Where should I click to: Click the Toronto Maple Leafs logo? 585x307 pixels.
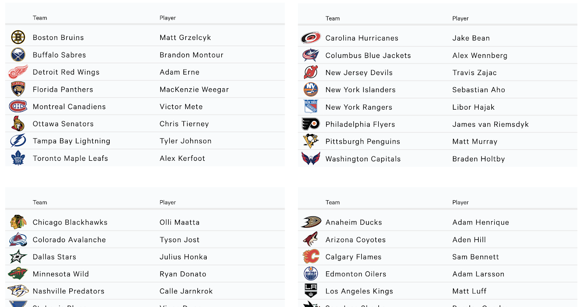(x=18, y=158)
